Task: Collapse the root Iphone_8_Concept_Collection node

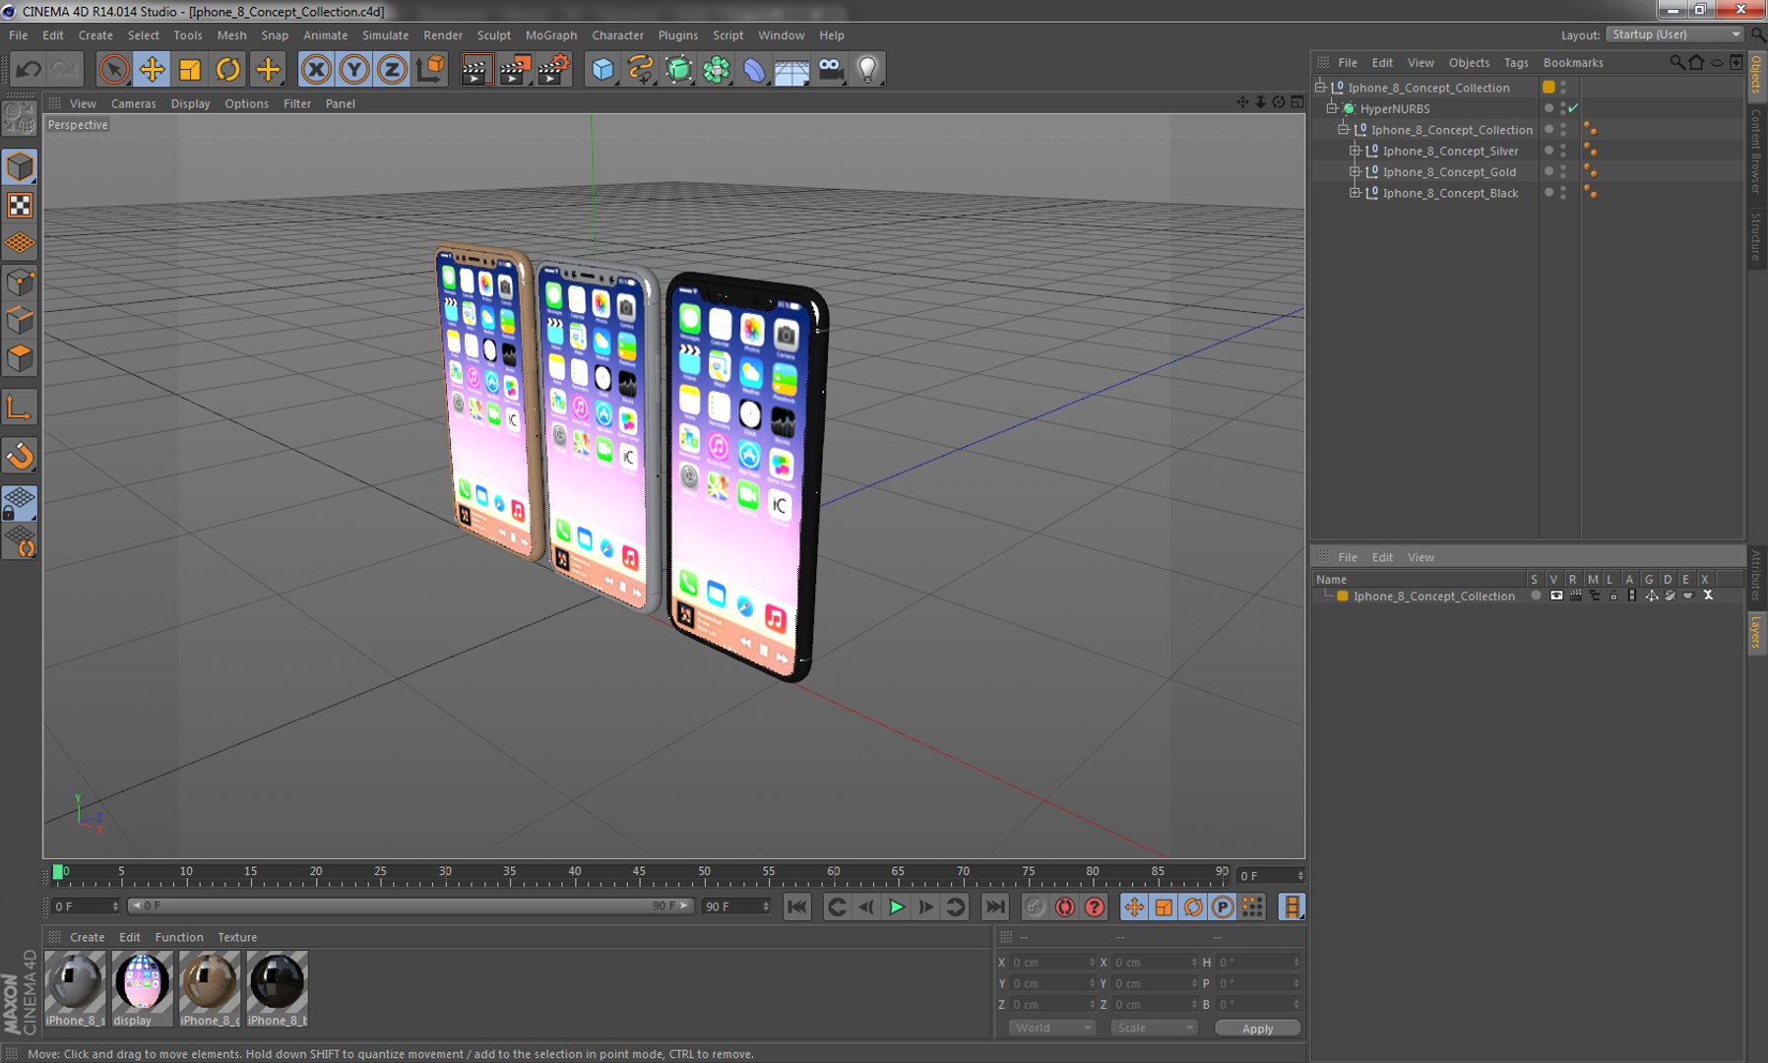Action: [1321, 87]
